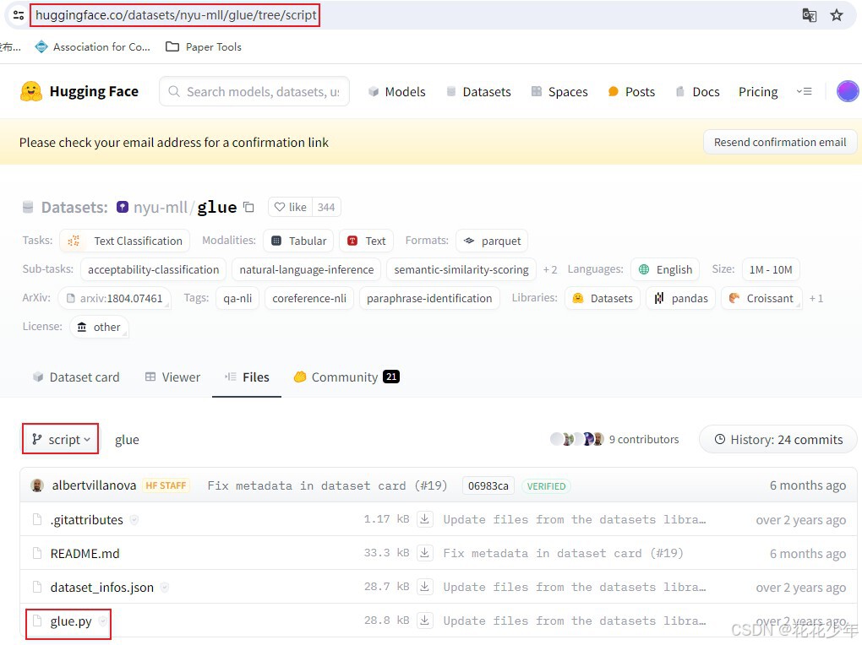862x645 pixels.
Task: Open the Pricing page
Action: [x=758, y=92]
